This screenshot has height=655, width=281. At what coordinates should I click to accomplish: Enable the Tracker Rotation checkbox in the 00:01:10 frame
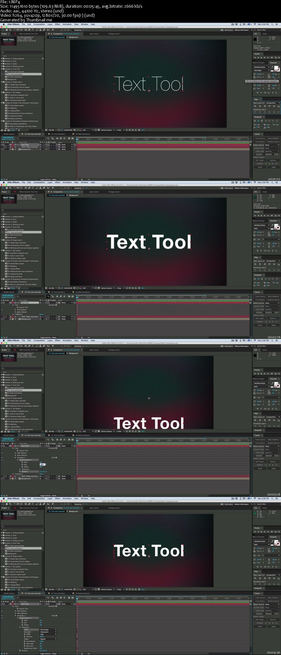click(x=264, y=154)
